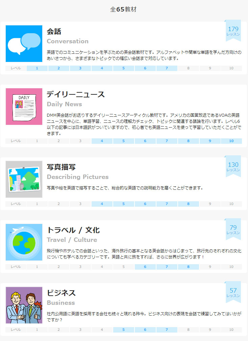Image resolution: width=248 pixels, height=341 pixels.
Task: Select the Describing Pictures photo icon
Action: tap(24, 179)
